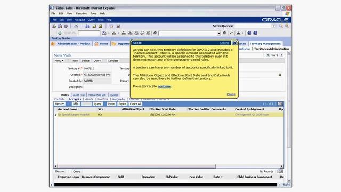Switch to the Hierarchies List view tab
Image resolution: width=341 pixels, height=192 pixels.
pyautogui.click(x=97, y=95)
